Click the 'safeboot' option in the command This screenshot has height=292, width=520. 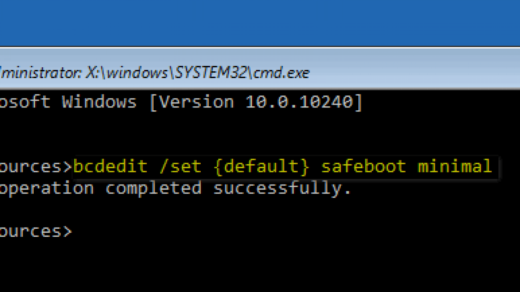tap(364, 167)
